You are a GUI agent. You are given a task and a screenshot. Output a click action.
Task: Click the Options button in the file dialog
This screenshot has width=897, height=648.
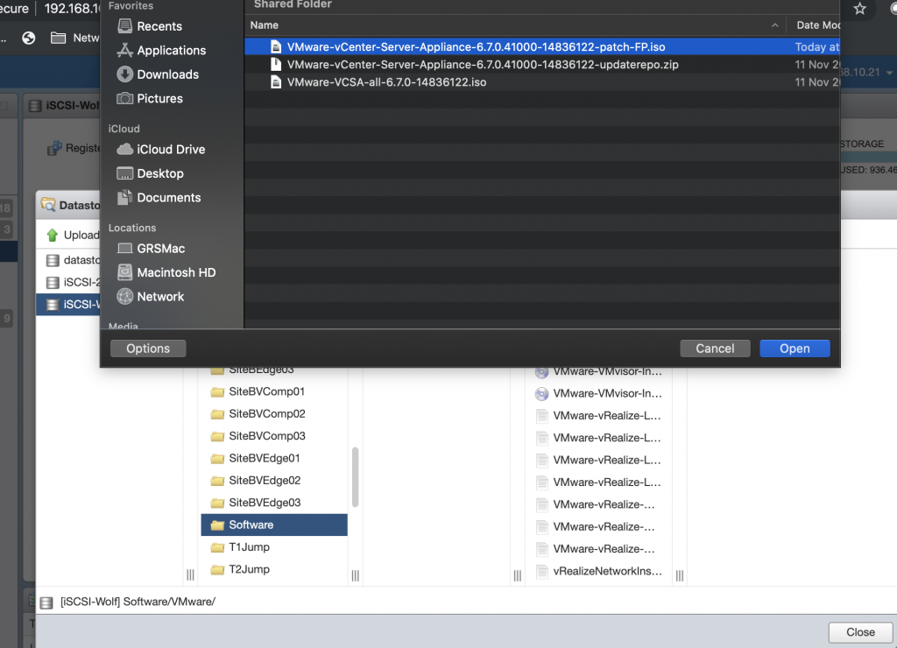point(148,349)
